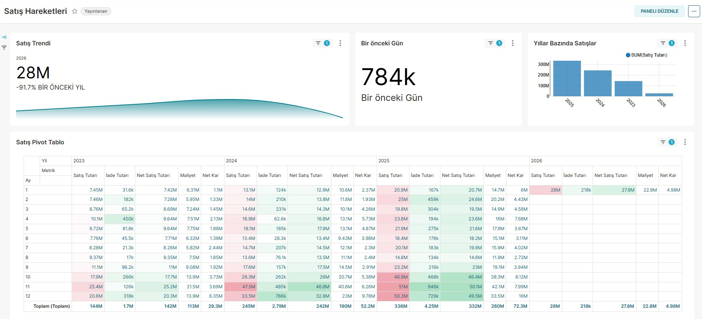
Task: Open the Yıllar Bazında Satışlar three-dot menu
Action: point(685,43)
